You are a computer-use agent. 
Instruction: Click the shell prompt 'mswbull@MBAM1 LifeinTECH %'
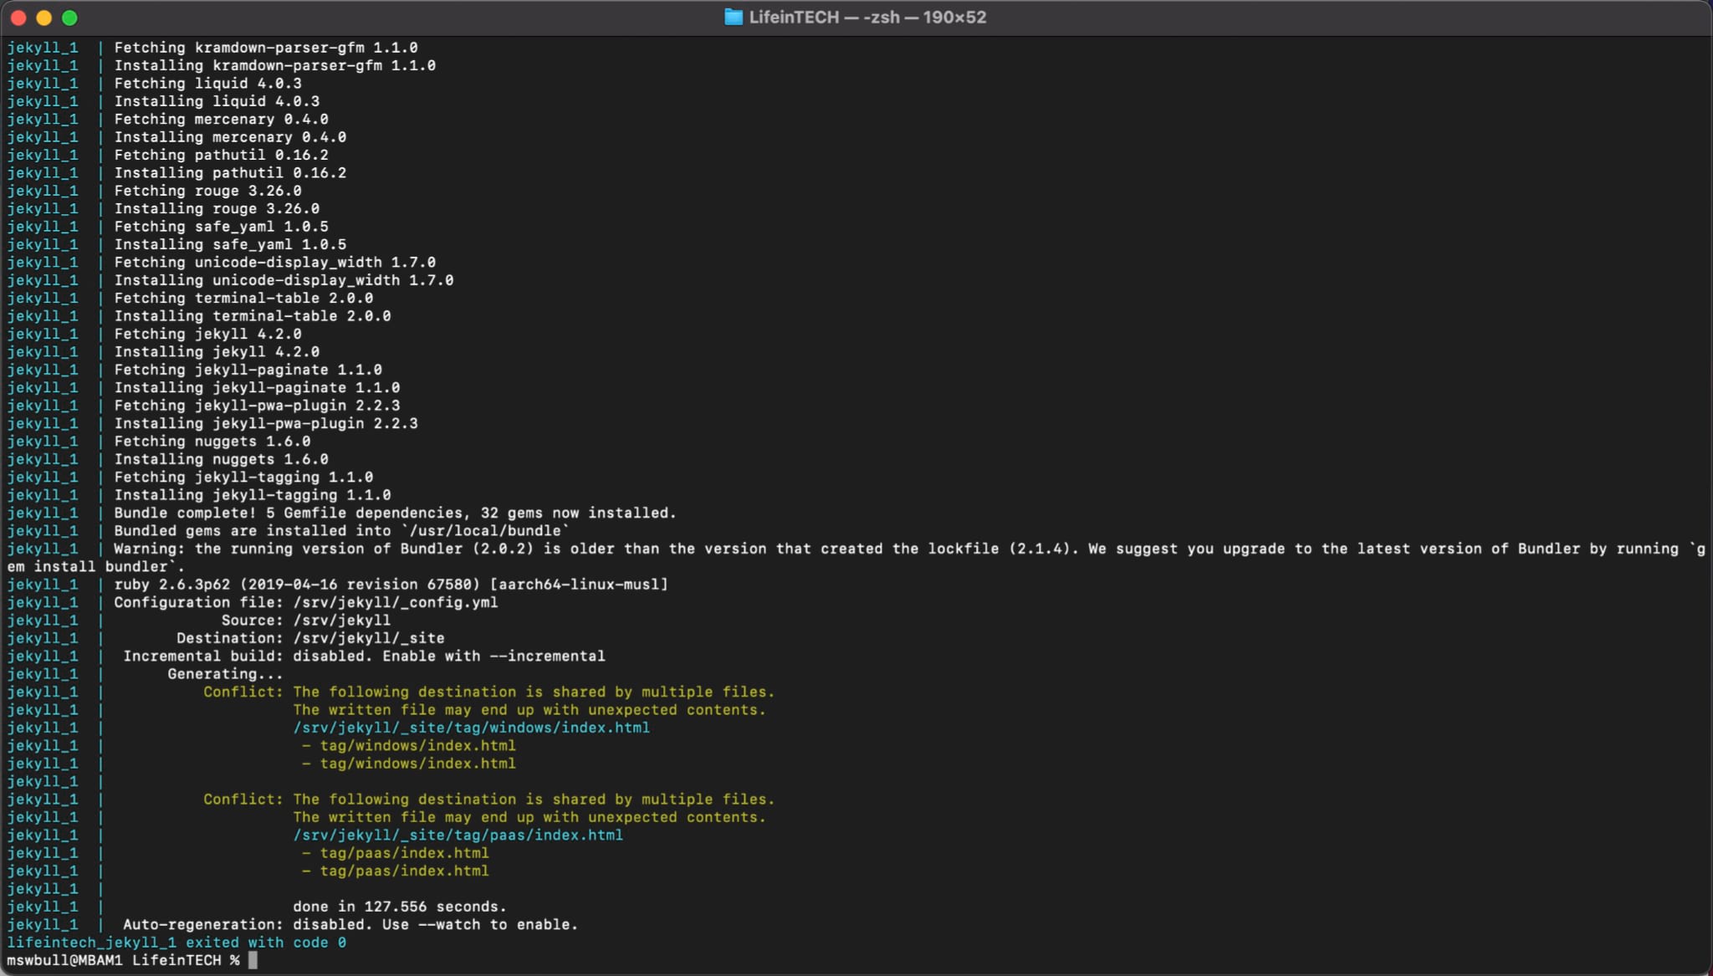(123, 960)
